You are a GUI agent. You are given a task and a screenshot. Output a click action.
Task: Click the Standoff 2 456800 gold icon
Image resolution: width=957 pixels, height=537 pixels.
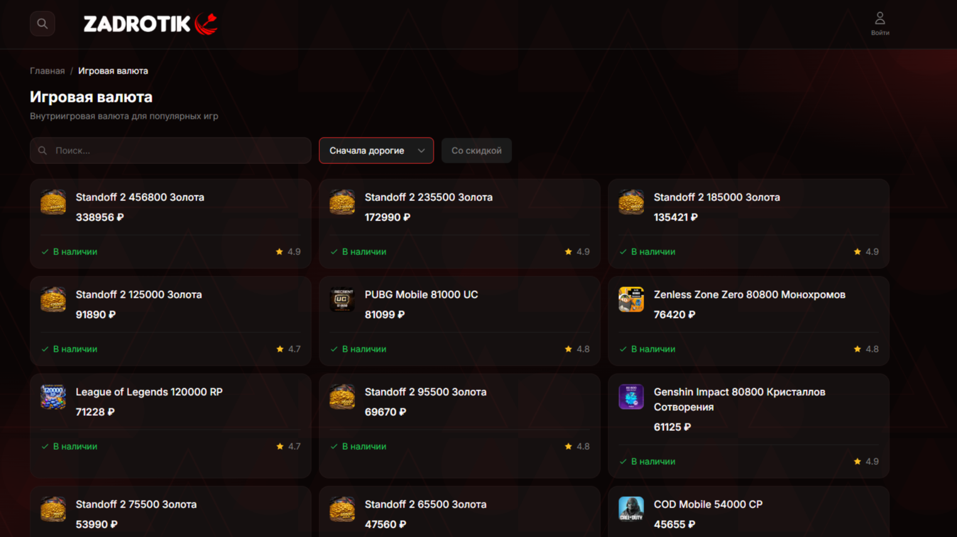click(53, 202)
